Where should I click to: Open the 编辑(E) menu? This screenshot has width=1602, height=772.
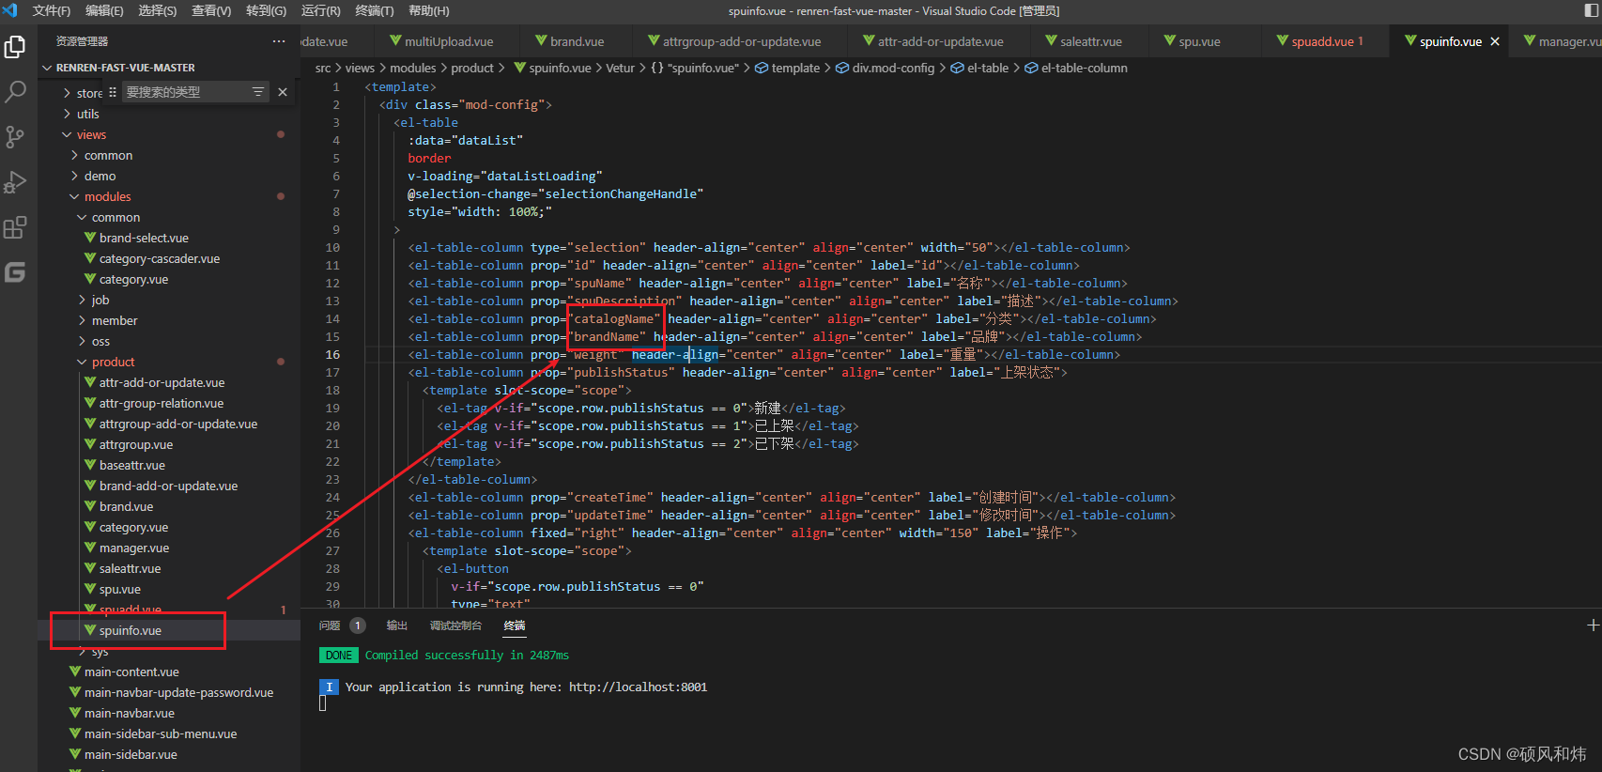(104, 10)
